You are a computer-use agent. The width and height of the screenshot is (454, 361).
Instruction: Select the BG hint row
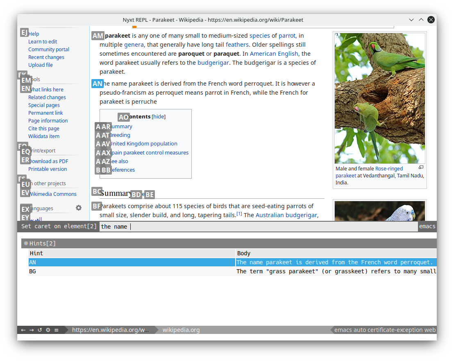[232, 271]
